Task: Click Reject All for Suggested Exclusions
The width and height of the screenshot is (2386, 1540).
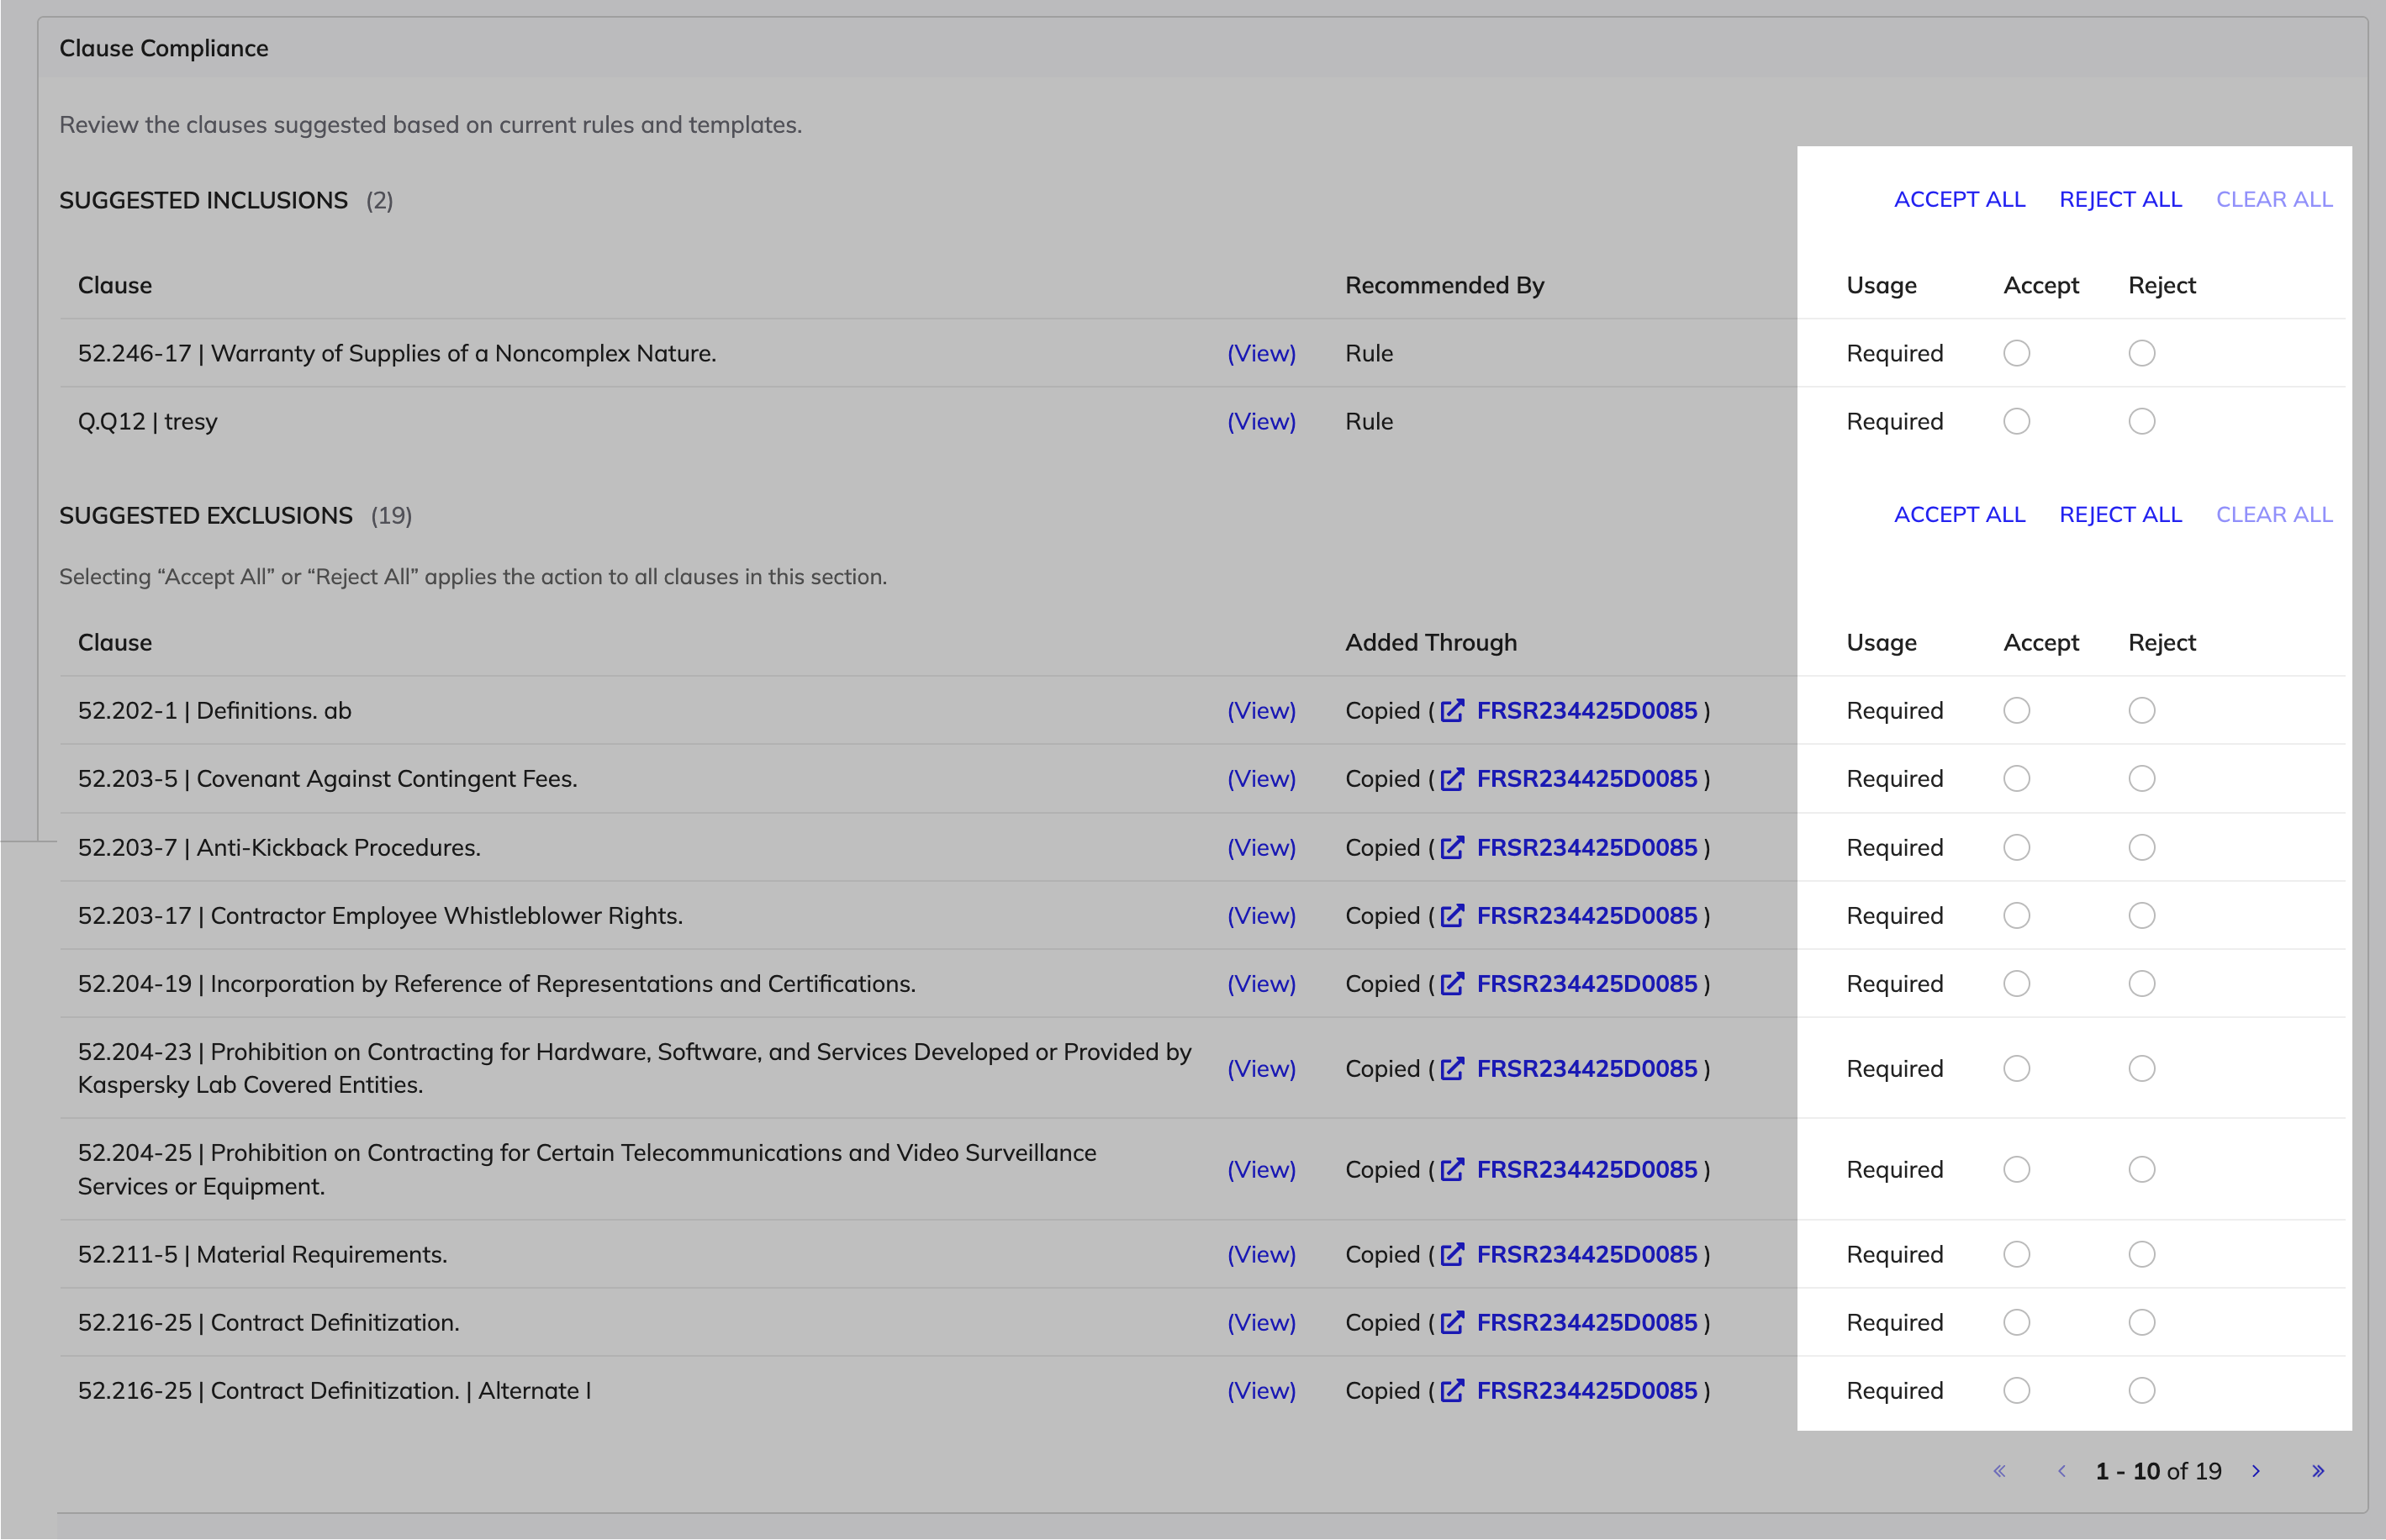Action: pyautogui.click(x=2120, y=515)
